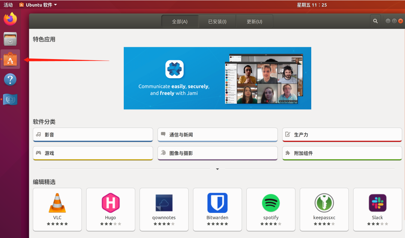This screenshot has height=238, width=405.
Task: Click the Jami logo in banner
Action: pyautogui.click(x=175, y=69)
